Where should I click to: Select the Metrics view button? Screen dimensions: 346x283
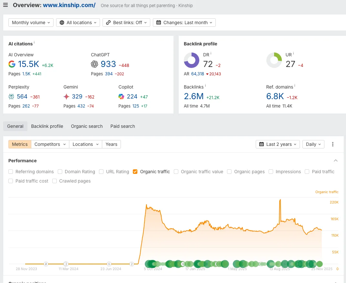pos(20,144)
